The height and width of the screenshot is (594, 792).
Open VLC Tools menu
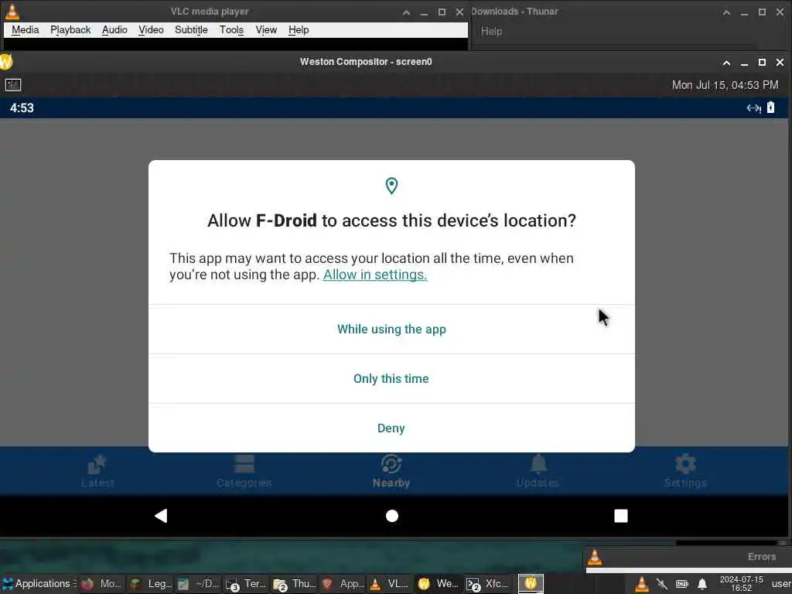click(x=231, y=30)
